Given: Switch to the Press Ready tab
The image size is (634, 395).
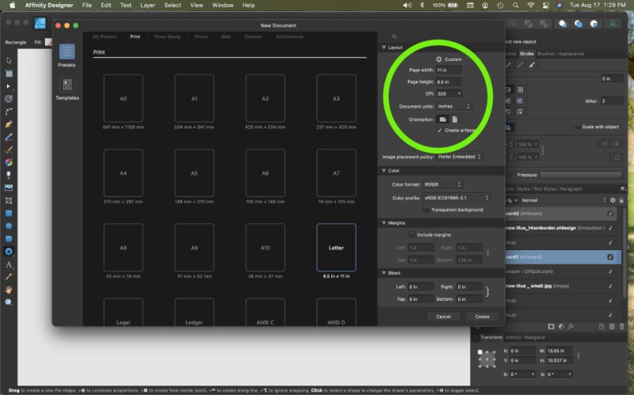Looking at the screenshot, I should coord(166,36).
